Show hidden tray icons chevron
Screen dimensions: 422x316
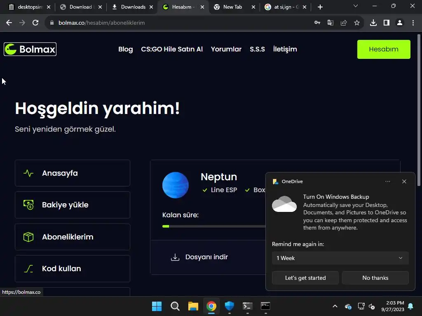(x=335, y=306)
